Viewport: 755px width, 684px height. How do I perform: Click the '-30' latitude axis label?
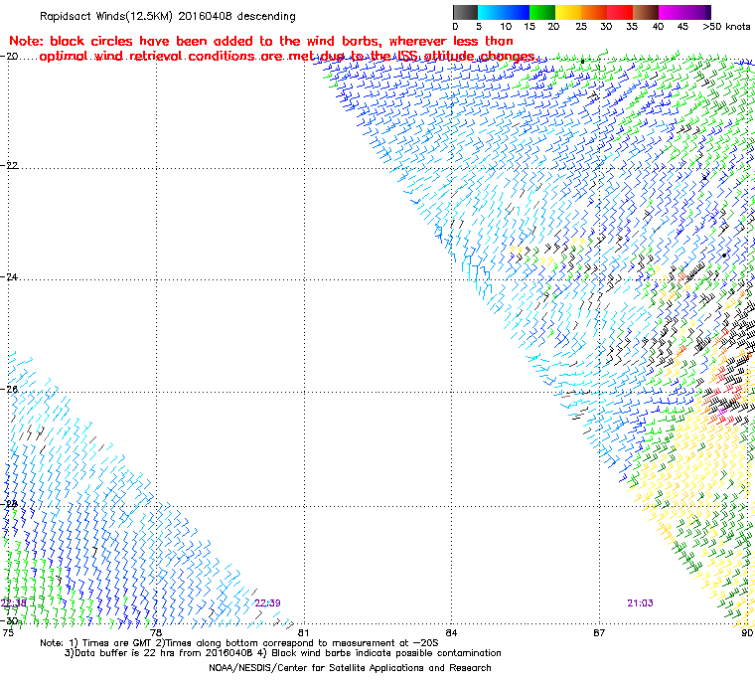pos(10,620)
